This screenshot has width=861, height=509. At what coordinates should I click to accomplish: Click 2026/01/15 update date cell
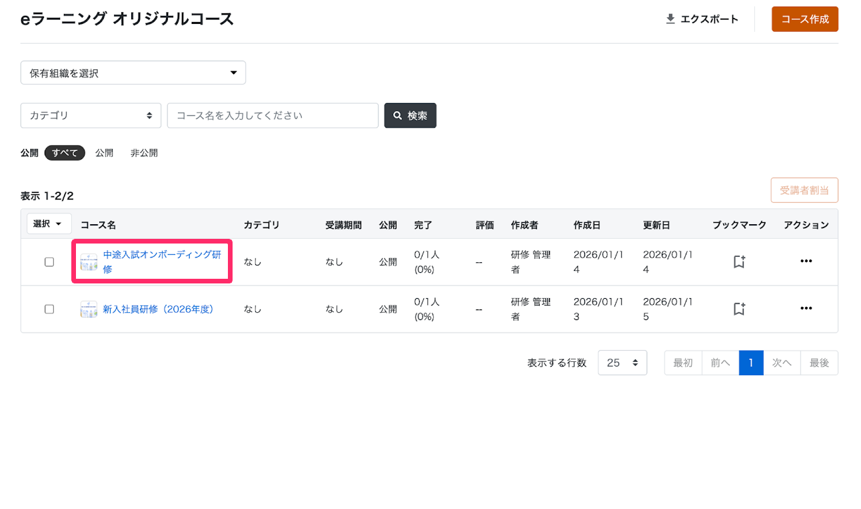pyautogui.click(x=668, y=309)
